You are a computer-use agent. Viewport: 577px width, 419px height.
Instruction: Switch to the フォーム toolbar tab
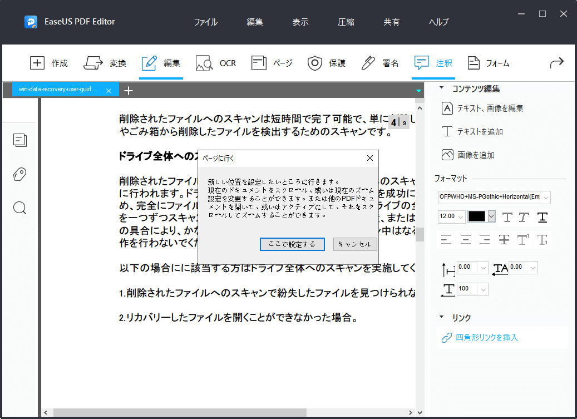click(x=488, y=63)
